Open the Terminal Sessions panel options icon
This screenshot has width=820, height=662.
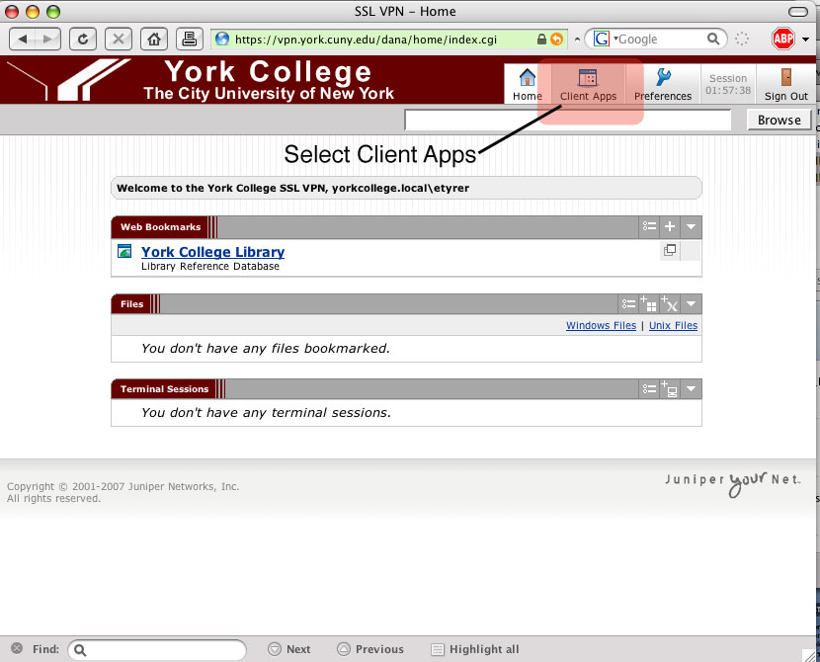pyautogui.click(x=649, y=389)
